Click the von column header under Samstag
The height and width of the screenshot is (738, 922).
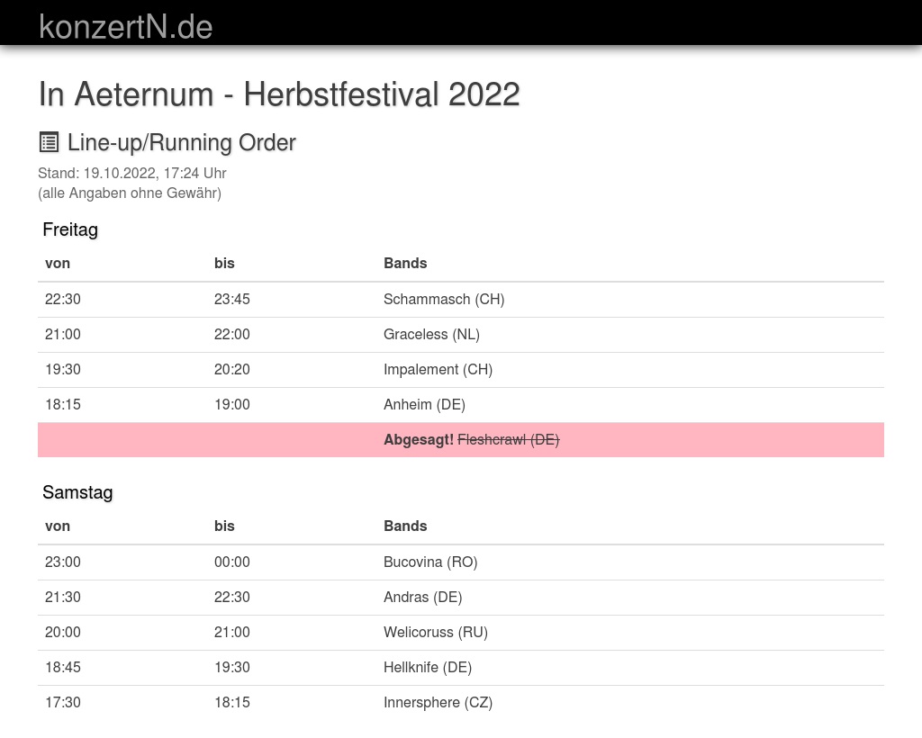(58, 526)
